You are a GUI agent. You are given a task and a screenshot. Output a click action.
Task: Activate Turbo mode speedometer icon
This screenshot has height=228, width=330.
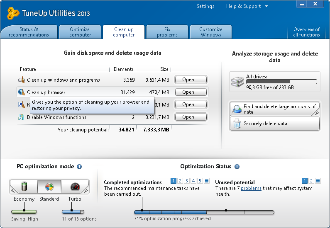[x=75, y=187]
